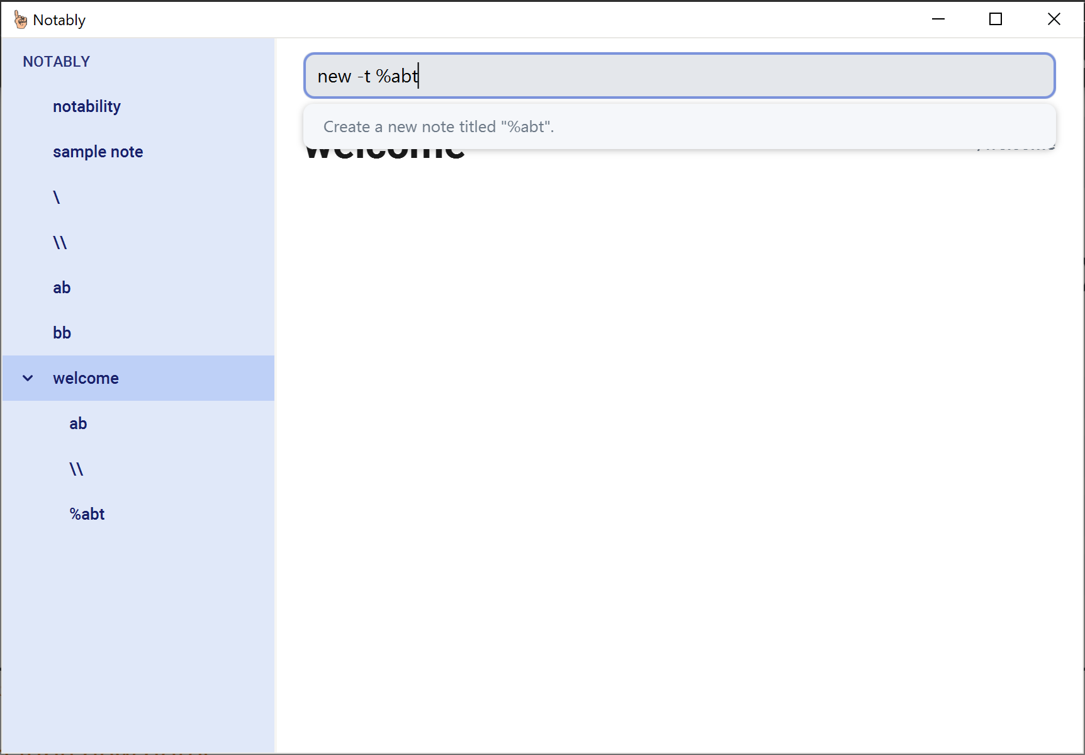Image resolution: width=1085 pixels, height=755 pixels.
Task: Click the NOTABLY sidebar heading
Action: click(x=57, y=62)
